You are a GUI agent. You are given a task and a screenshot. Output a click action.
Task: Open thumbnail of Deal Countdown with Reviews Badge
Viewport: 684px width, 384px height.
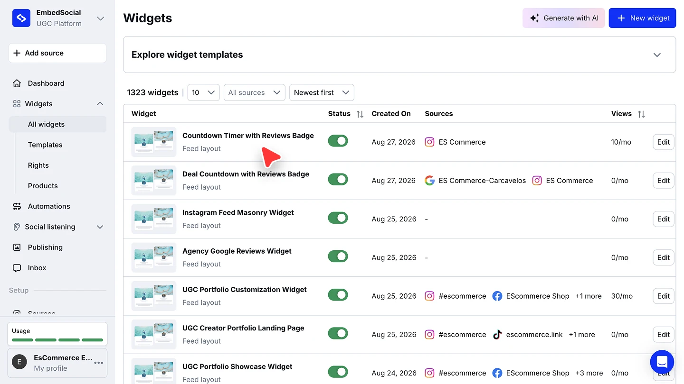(x=154, y=180)
